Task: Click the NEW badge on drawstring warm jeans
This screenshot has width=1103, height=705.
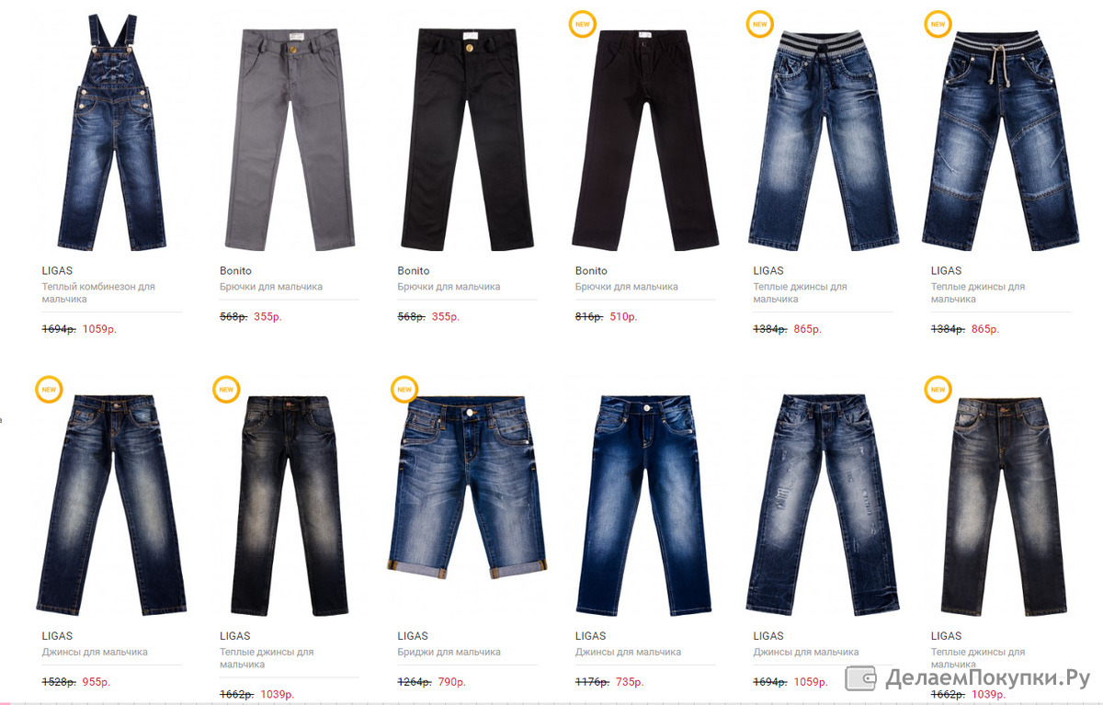Action: (938, 24)
